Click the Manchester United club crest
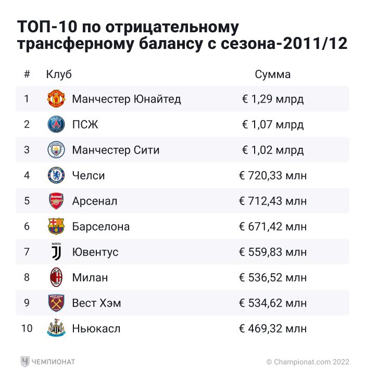The height and width of the screenshot is (380, 365). tap(56, 99)
